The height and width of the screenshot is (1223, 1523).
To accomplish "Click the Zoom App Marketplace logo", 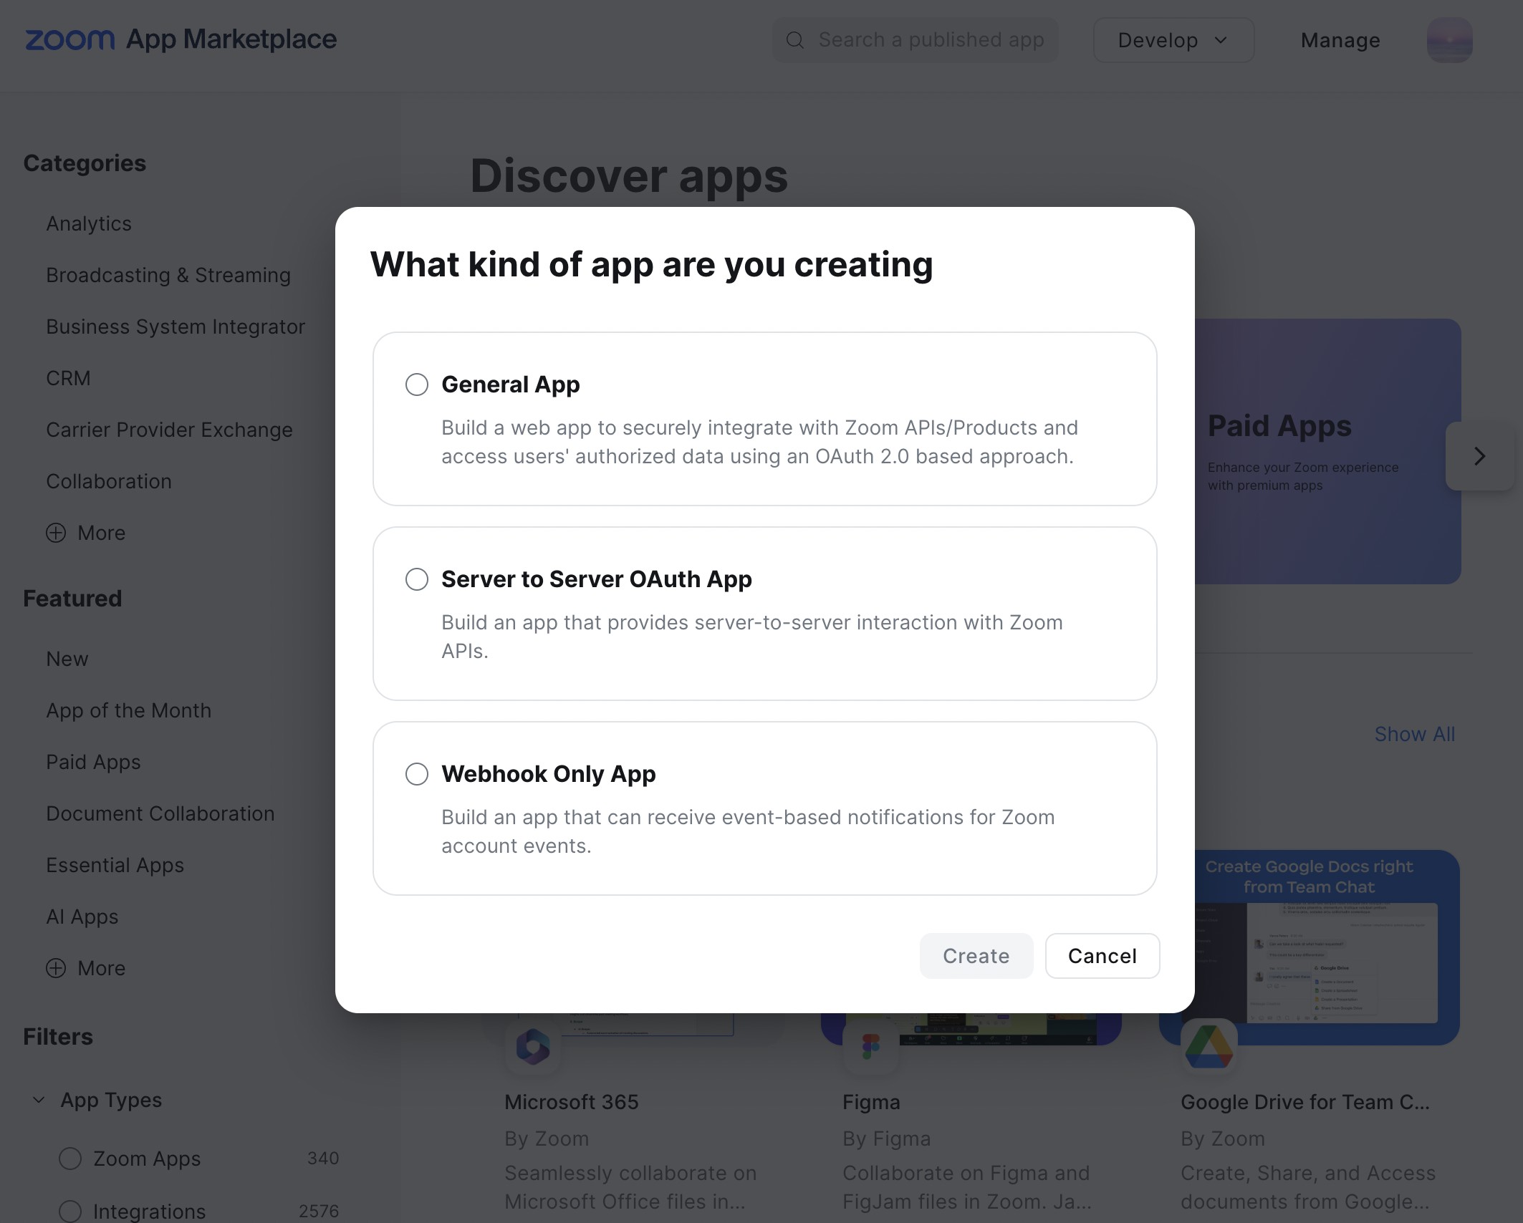I will pyautogui.click(x=181, y=39).
